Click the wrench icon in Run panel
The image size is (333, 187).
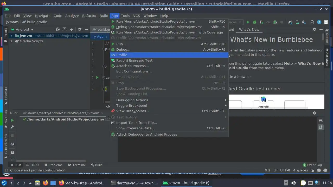[x=12, y=127]
